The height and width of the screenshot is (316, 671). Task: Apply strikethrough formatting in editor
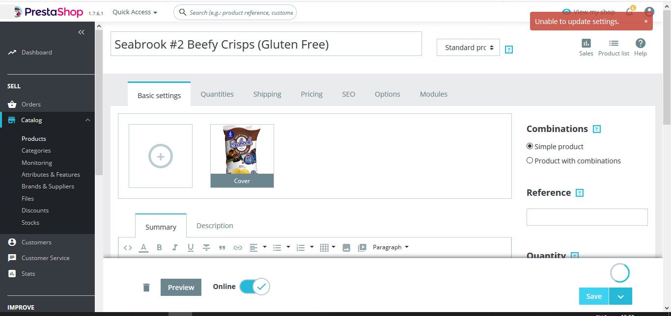click(206, 248)
